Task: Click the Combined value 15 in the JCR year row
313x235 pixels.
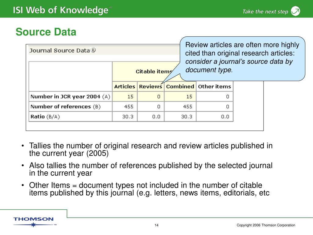Action: coord(189,97)
